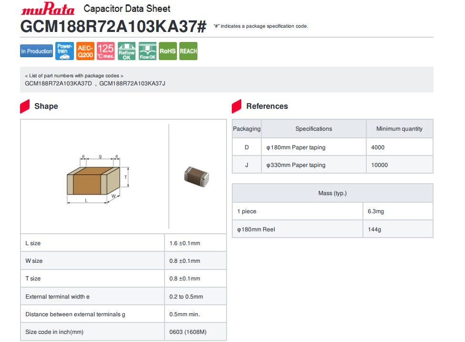Click the φ180mm Paper taping cell

[314, 147]
